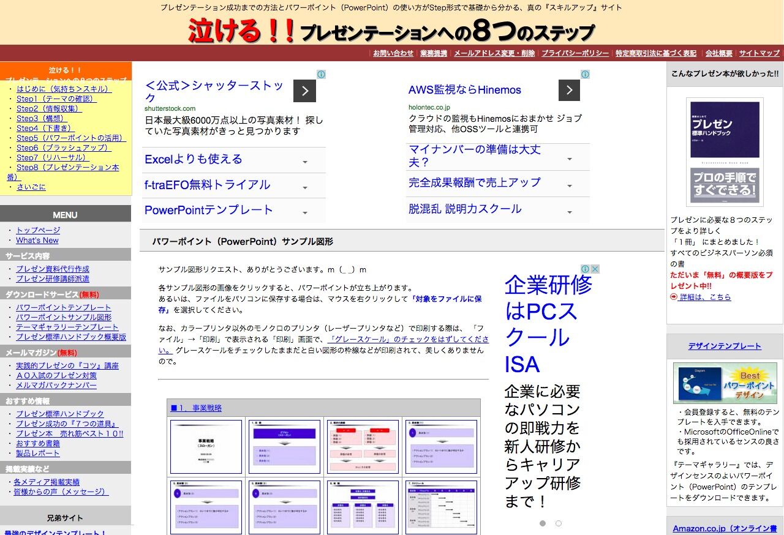Open サイトマップ from the top navigation
This screenshot has width=784, height=535.
758,53
